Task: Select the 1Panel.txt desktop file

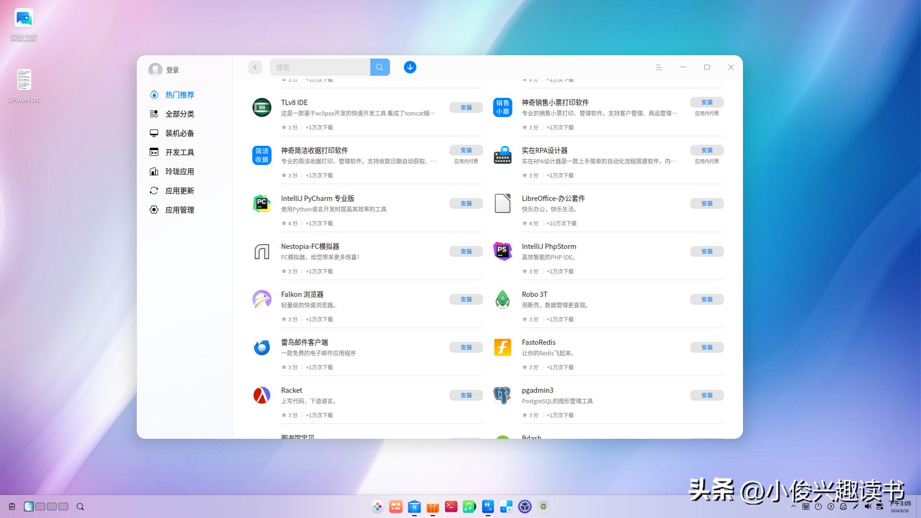Action: click(x=24, y=86)
